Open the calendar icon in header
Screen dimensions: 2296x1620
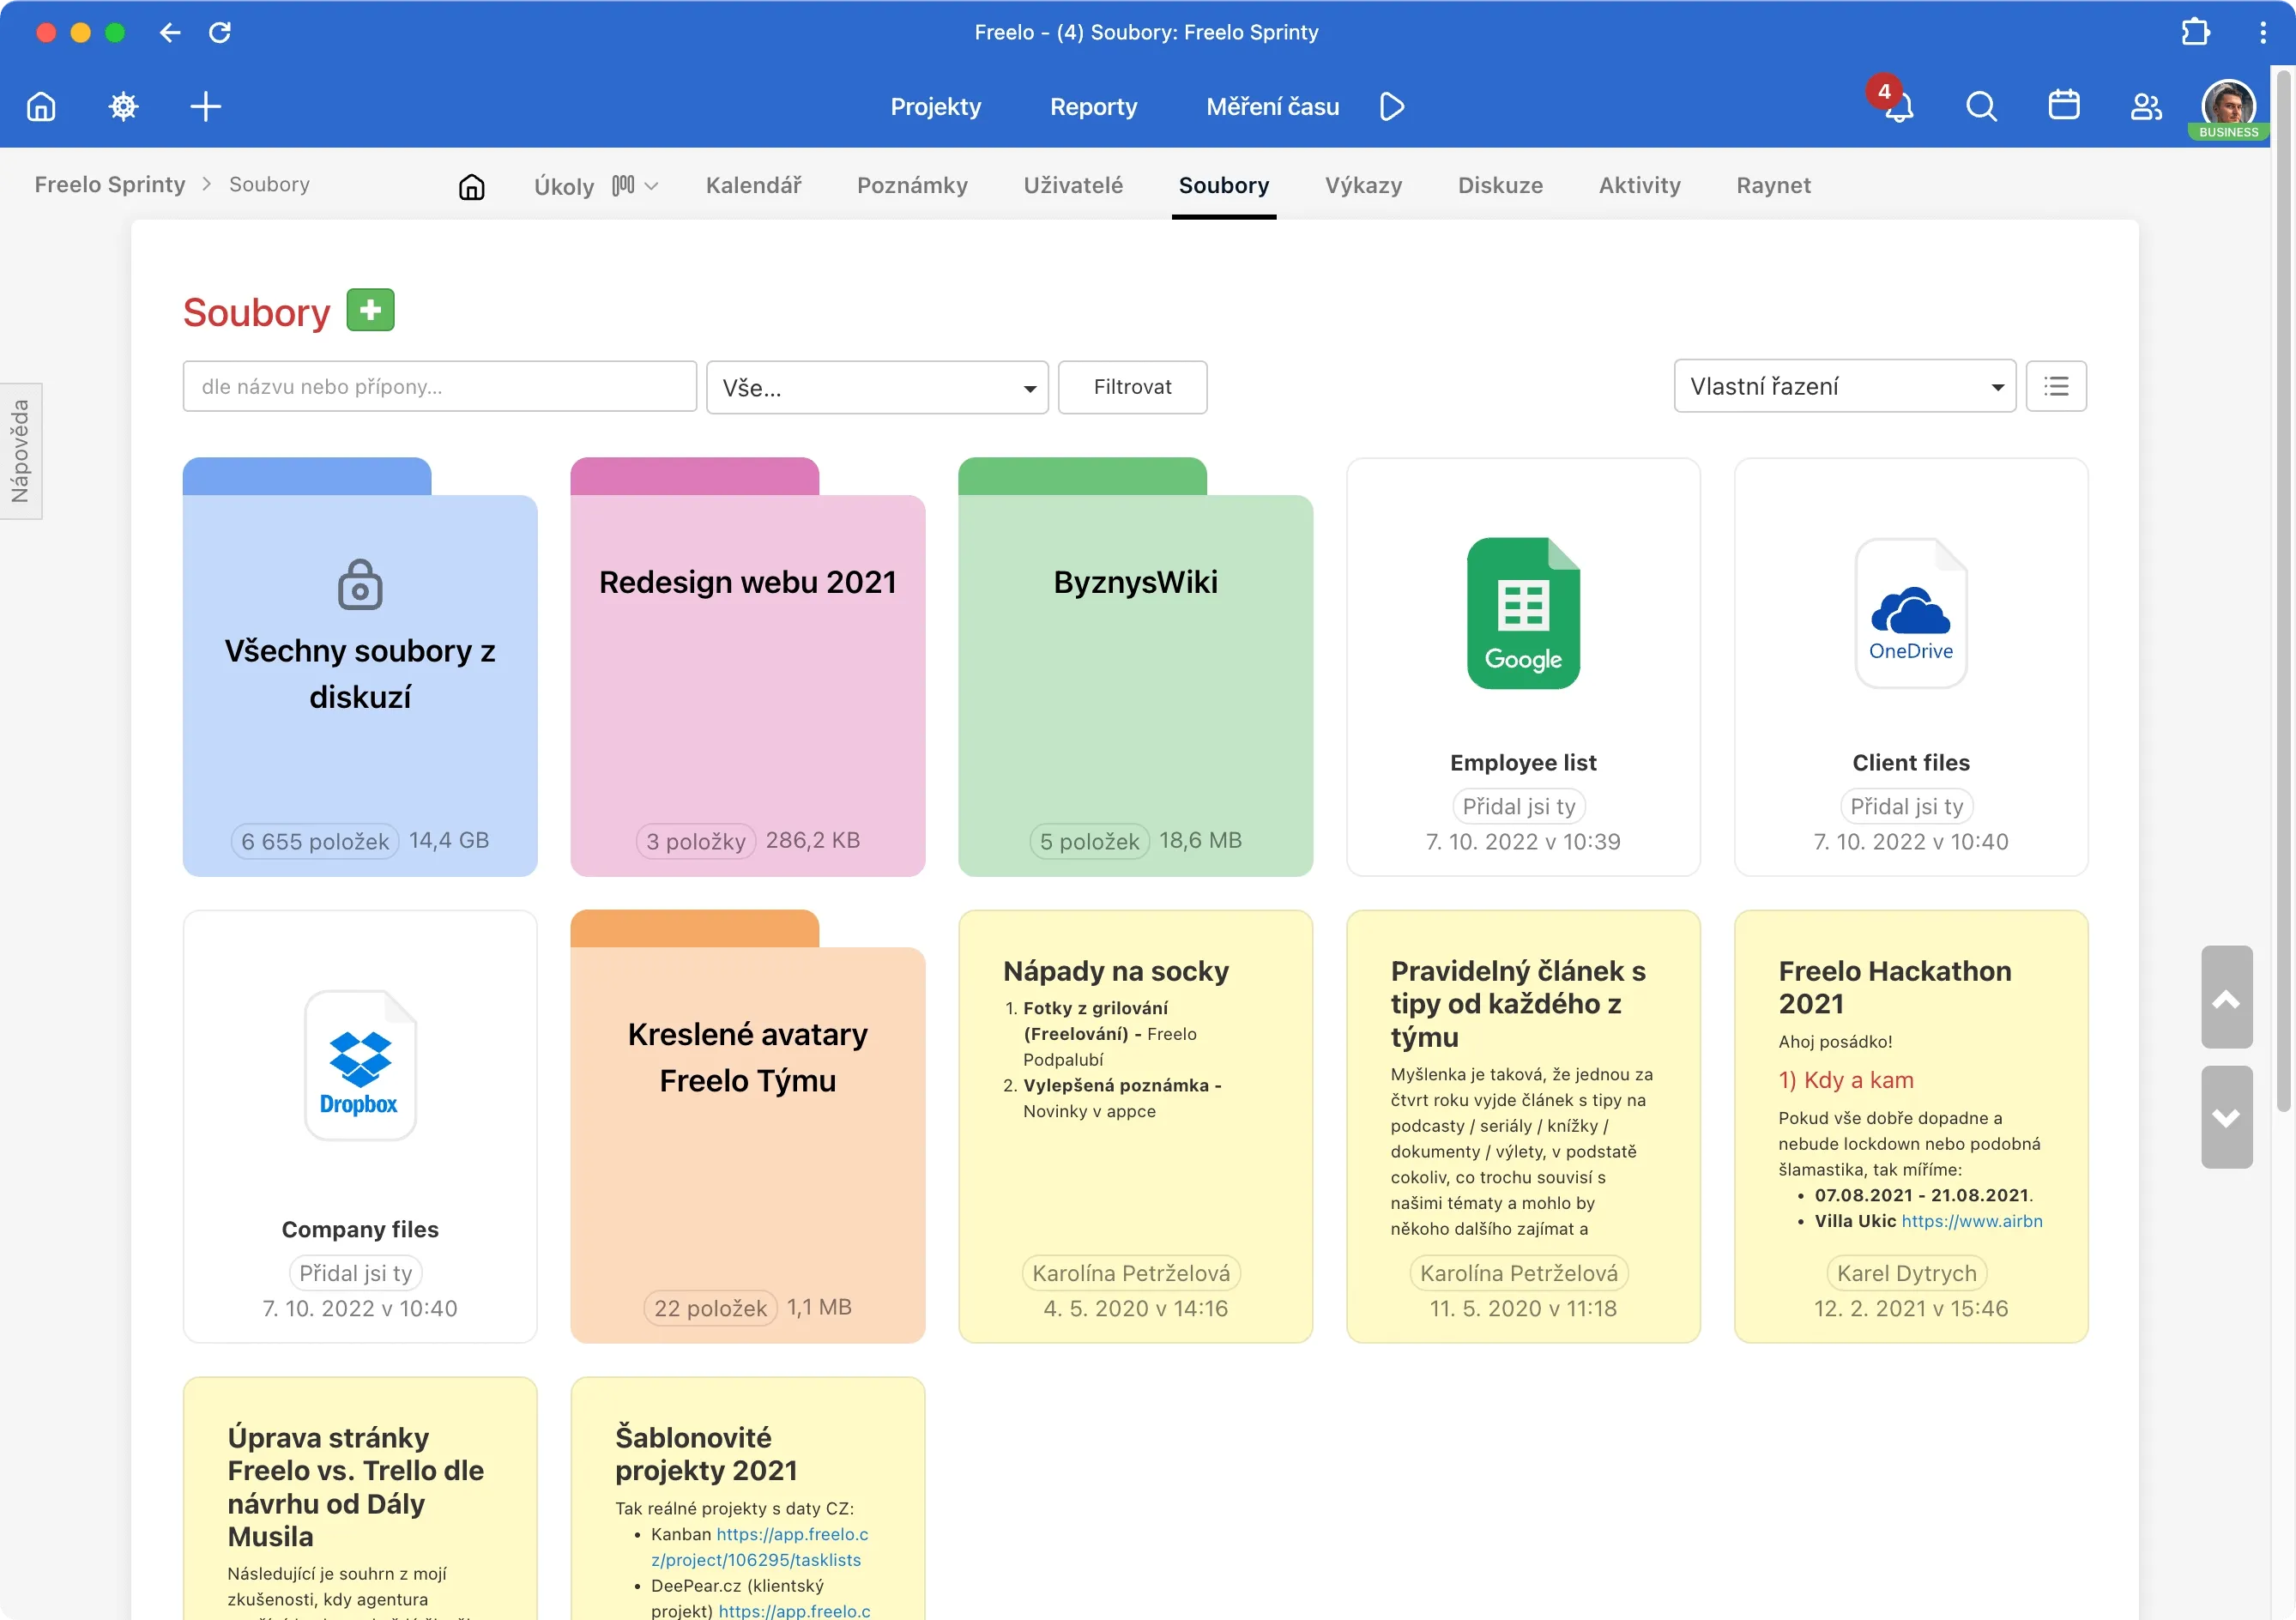pos(2063,106)
